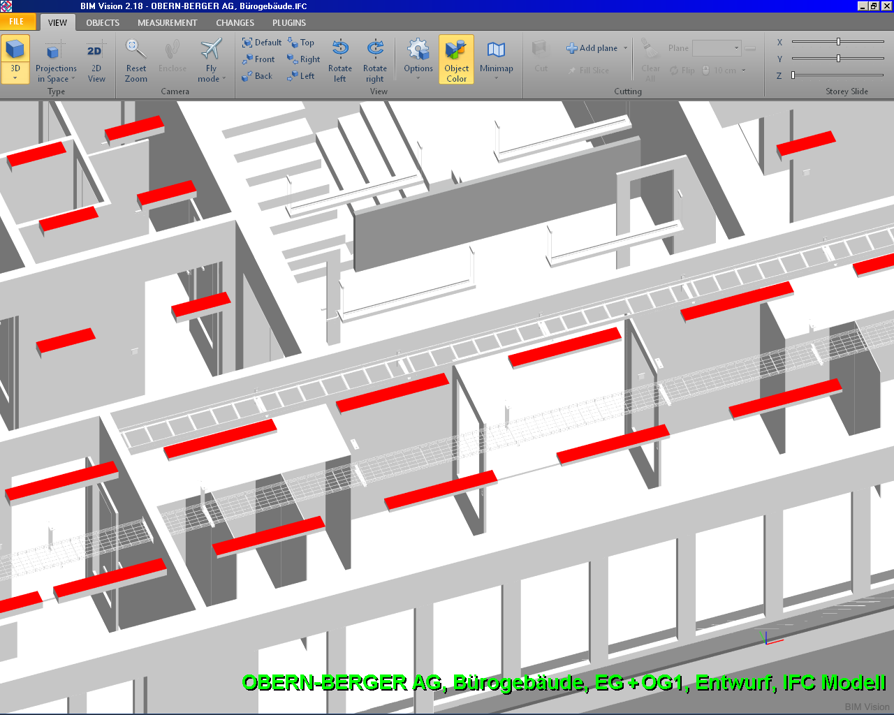Switch to the VIEW tab
894x715 pixels.
click(57, 22)
